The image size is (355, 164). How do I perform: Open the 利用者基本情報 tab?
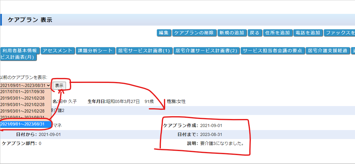[20, 51]
